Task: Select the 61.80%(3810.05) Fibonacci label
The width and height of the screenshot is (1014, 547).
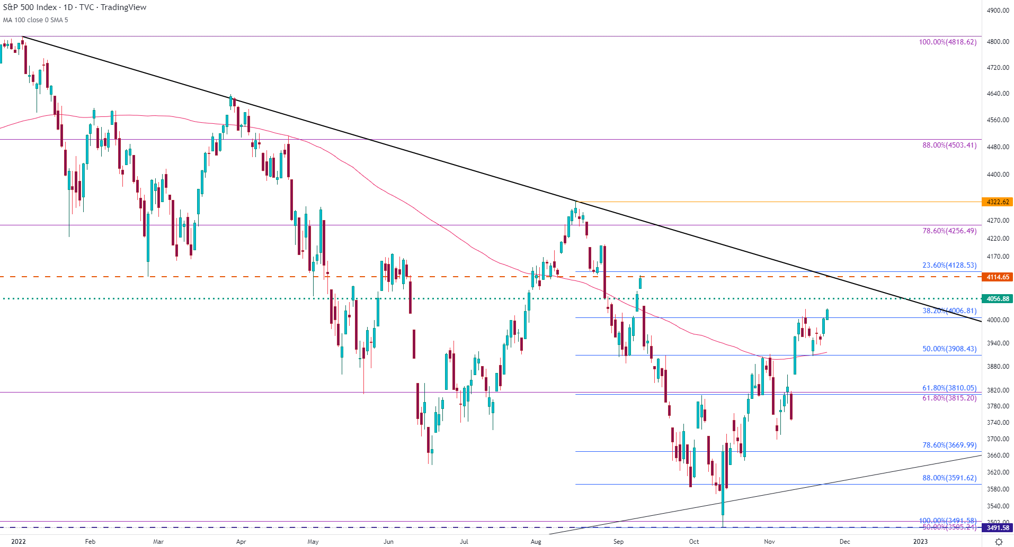Action: click(949, 388)
